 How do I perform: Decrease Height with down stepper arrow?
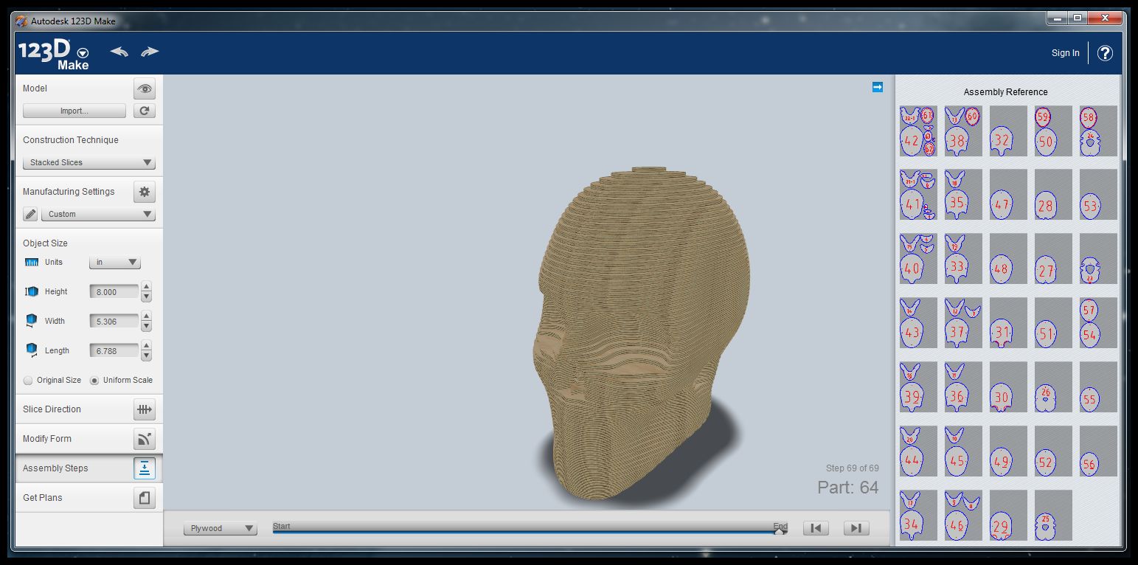click(x=146, y=297)
